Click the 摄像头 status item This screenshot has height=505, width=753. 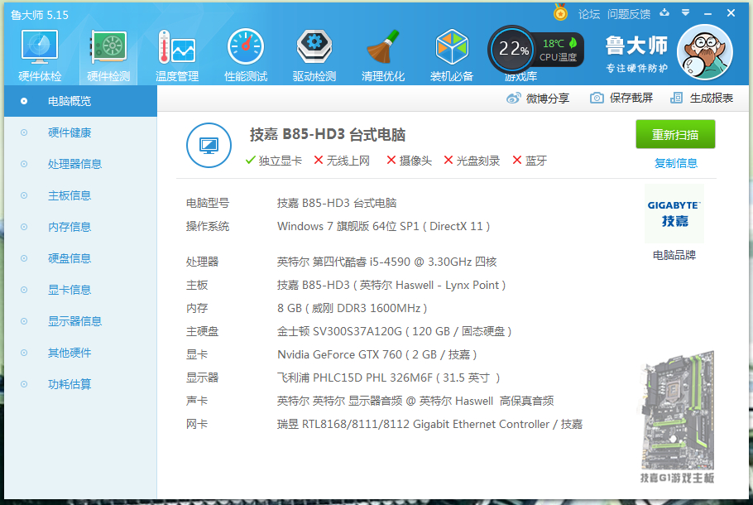(409, 161)
